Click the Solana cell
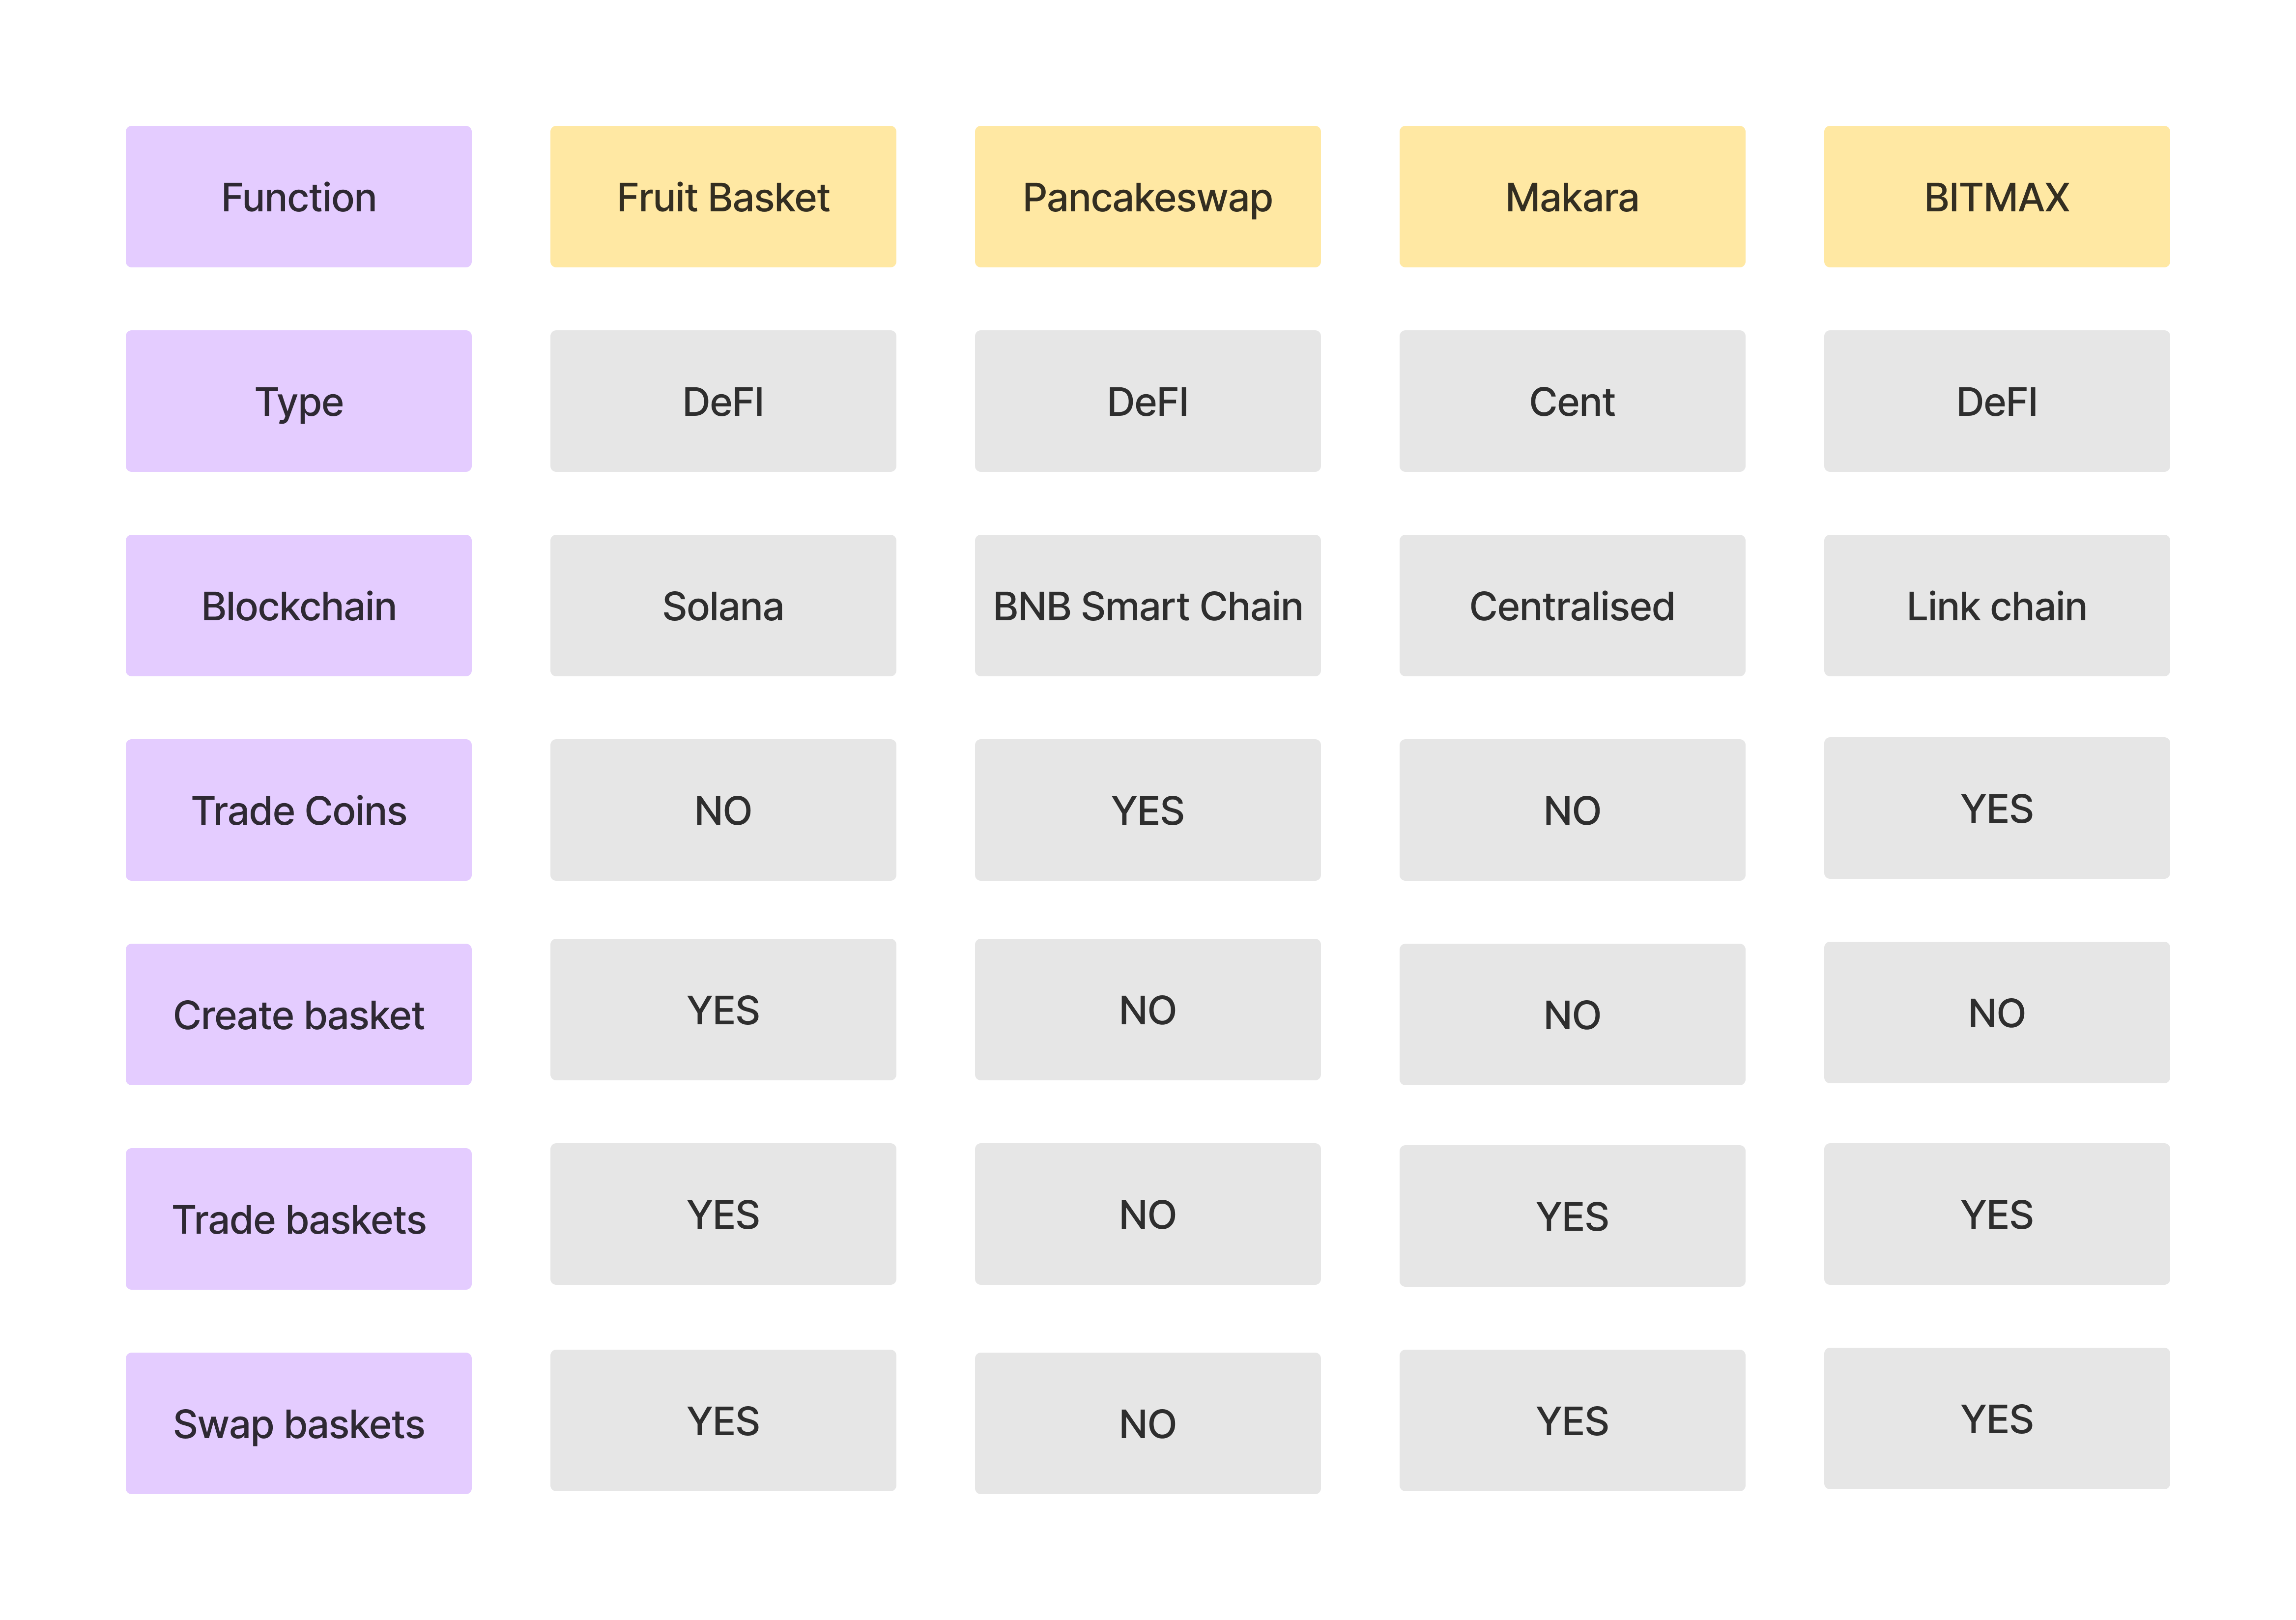The image size is (2296, 1620). [x=723, y=605]
